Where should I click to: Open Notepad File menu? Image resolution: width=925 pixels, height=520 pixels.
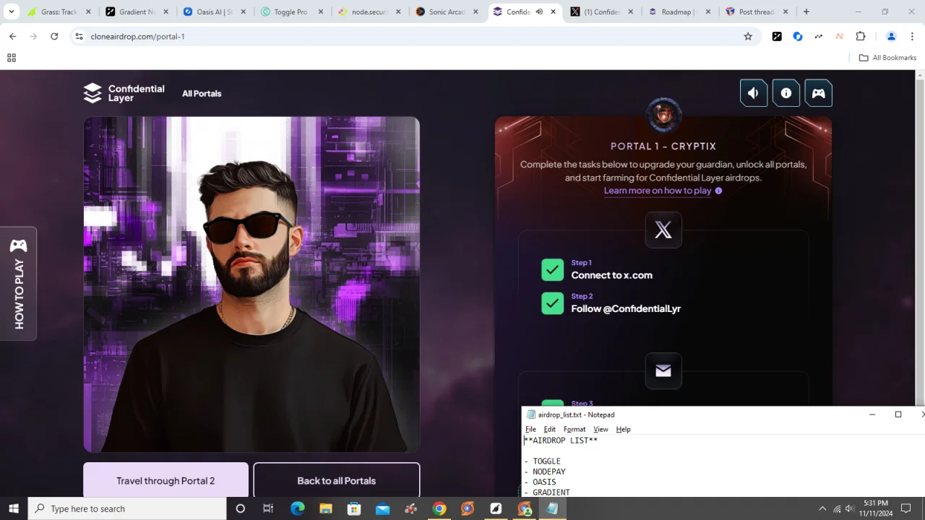(x=530, y=429)
